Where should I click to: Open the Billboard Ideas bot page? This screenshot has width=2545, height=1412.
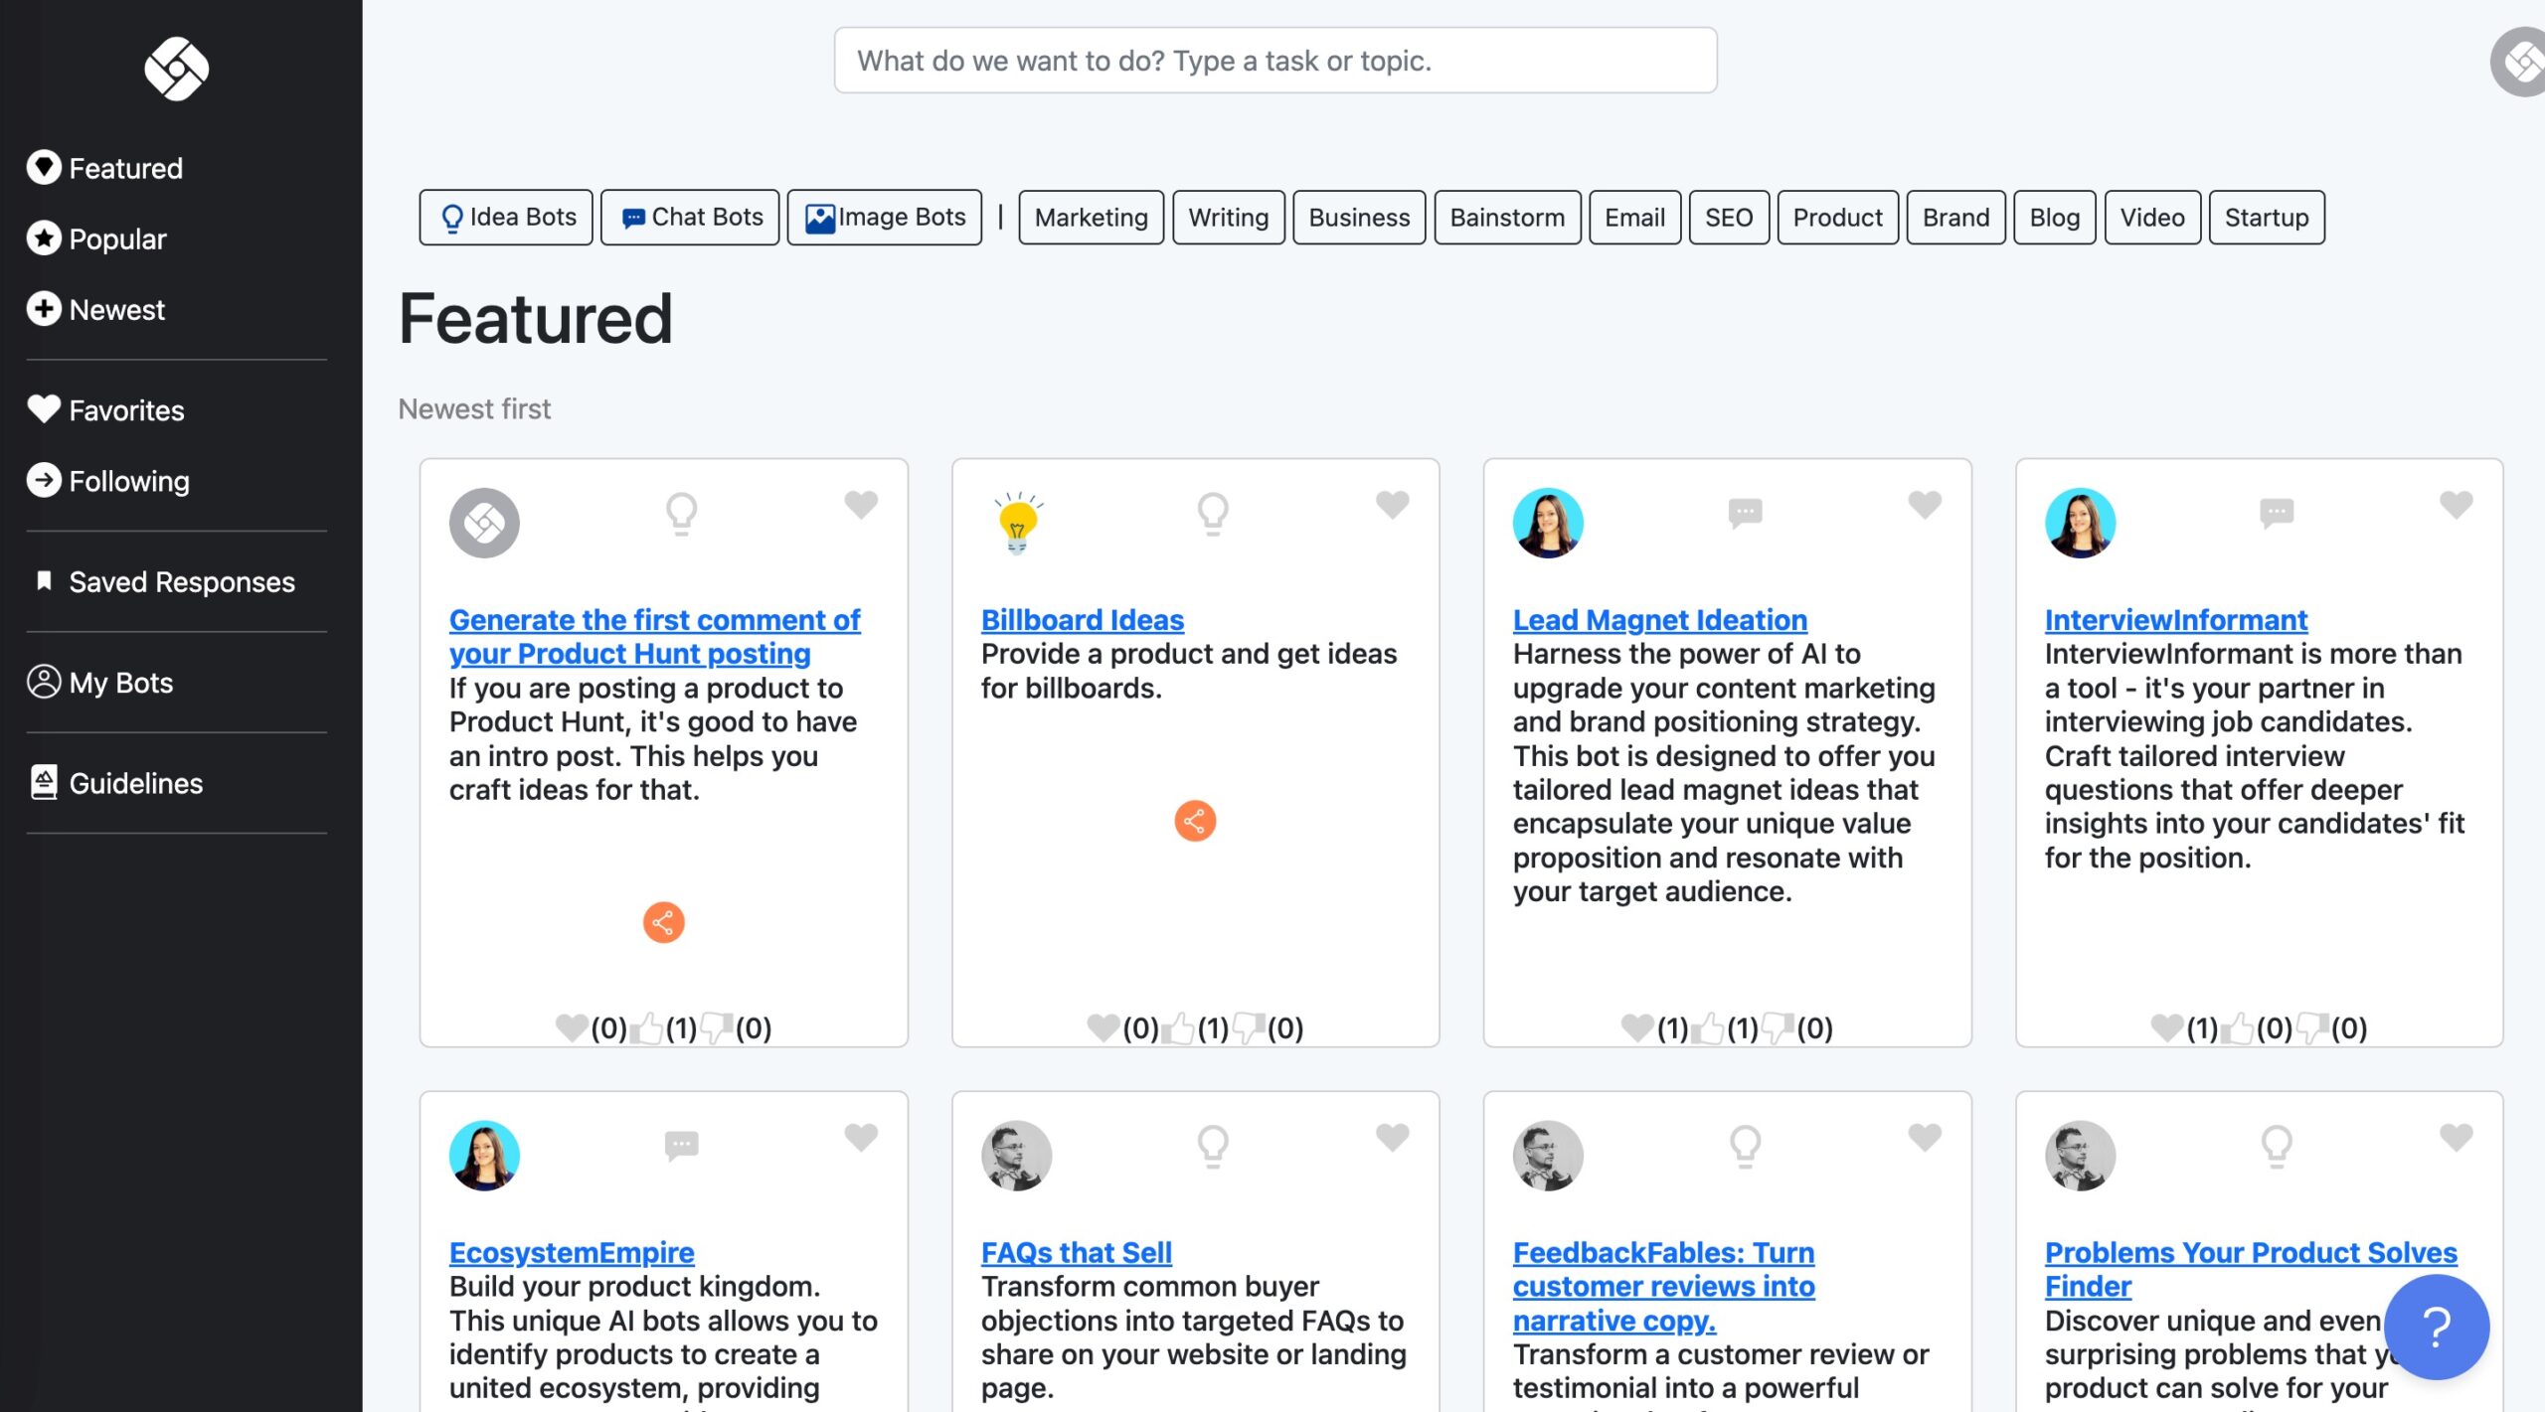[1082, 619]
